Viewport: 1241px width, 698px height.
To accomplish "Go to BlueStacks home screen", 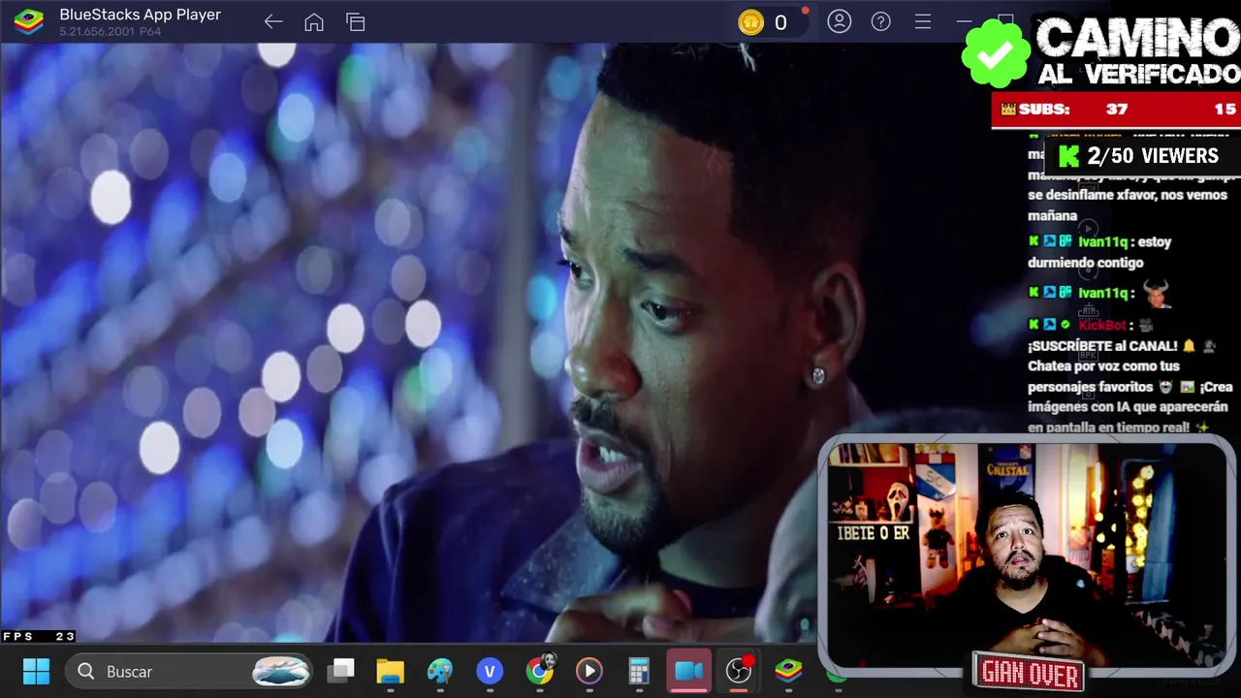I will pos(314,22).
